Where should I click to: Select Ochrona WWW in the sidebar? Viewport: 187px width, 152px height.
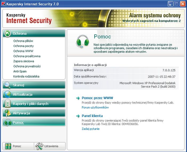click(x=23, y=51)
